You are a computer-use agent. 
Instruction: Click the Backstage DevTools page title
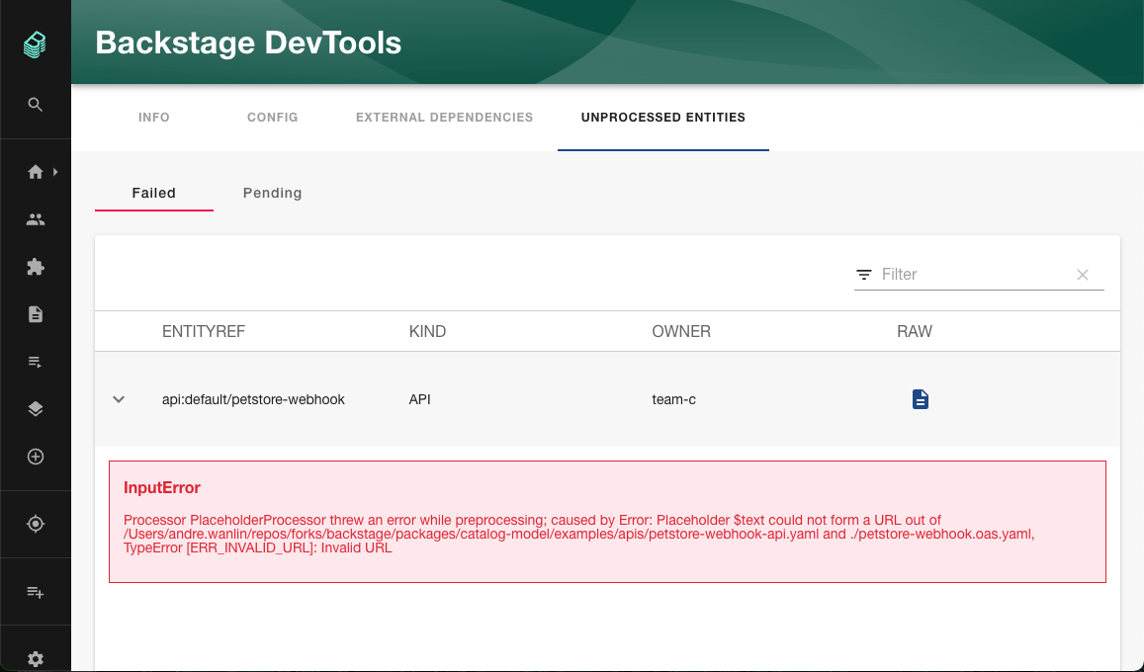pos(248,43)
